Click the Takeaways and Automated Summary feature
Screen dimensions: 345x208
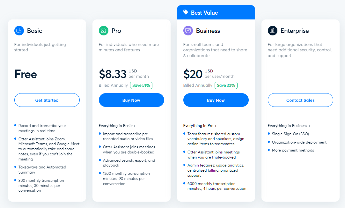pos(42,170)
